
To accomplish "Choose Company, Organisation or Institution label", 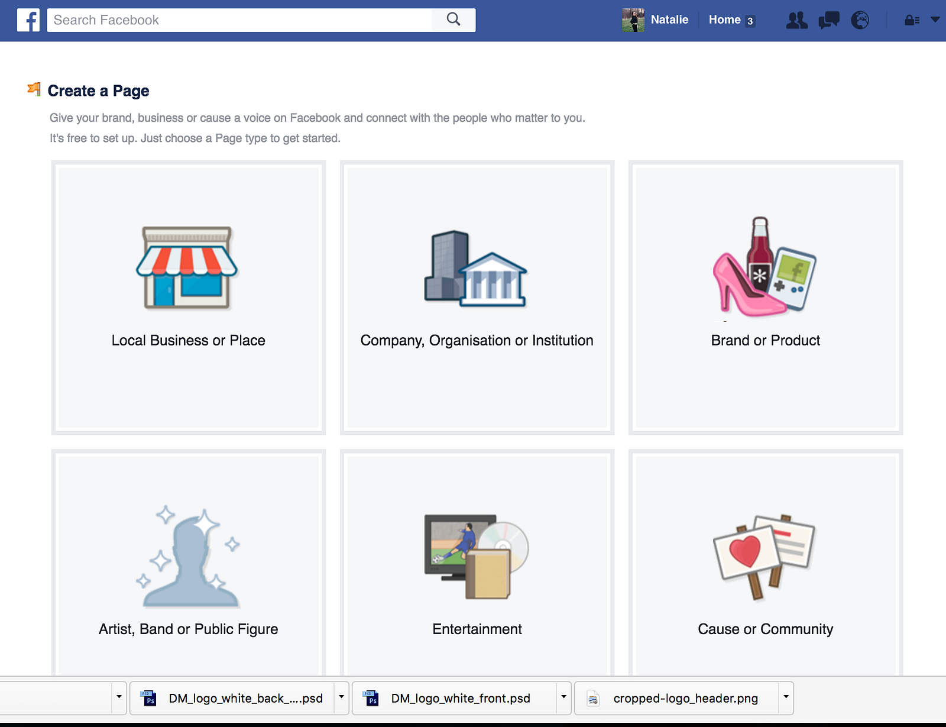I will pyautogui.click(x=477, y=341).
